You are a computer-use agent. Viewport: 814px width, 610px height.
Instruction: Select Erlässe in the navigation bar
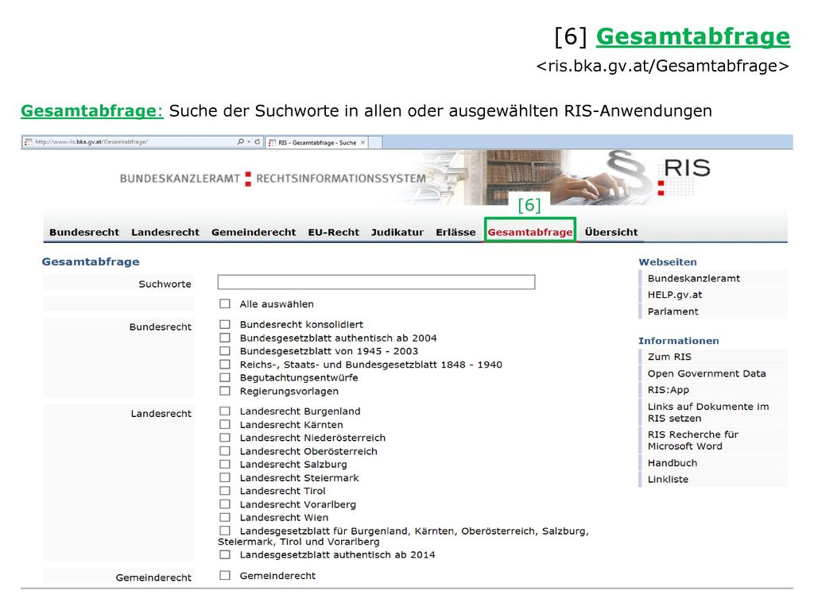click(455, 233)
